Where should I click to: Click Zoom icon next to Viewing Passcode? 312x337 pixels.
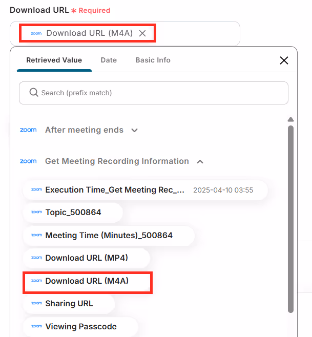click(x=36, y=326)
